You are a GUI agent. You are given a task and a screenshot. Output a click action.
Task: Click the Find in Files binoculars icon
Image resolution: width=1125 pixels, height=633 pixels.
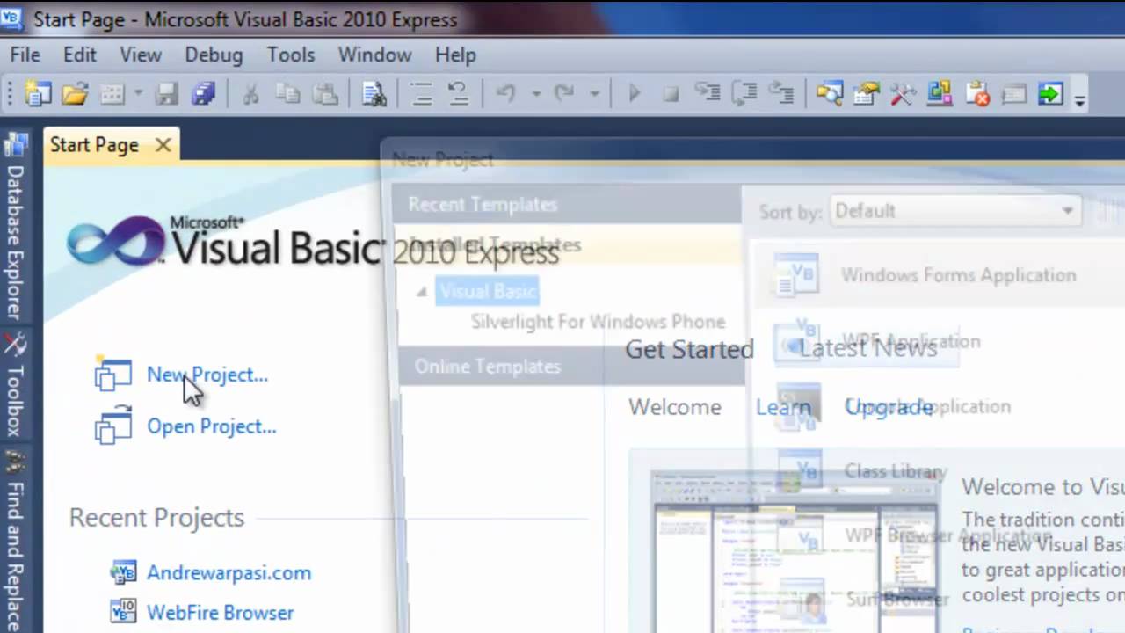[374, 93]
